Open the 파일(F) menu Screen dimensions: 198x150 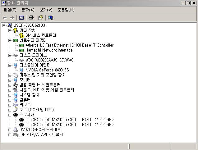click(x=10, y=10)
